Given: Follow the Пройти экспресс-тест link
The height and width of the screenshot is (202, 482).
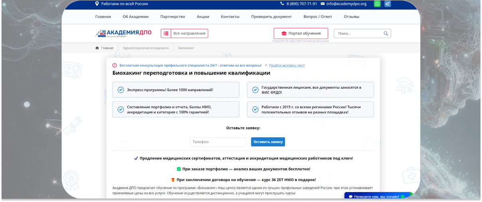Looking at the screenshot, I should click(287, 65).
